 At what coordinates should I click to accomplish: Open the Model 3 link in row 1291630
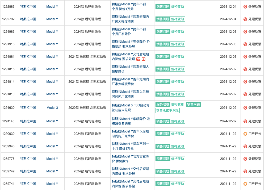pyautogui.click(x=52, y=108)
